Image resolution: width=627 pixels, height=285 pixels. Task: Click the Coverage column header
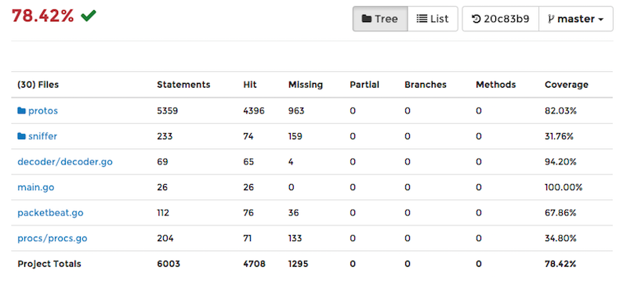pyautogui.click(x=566, y=85)
